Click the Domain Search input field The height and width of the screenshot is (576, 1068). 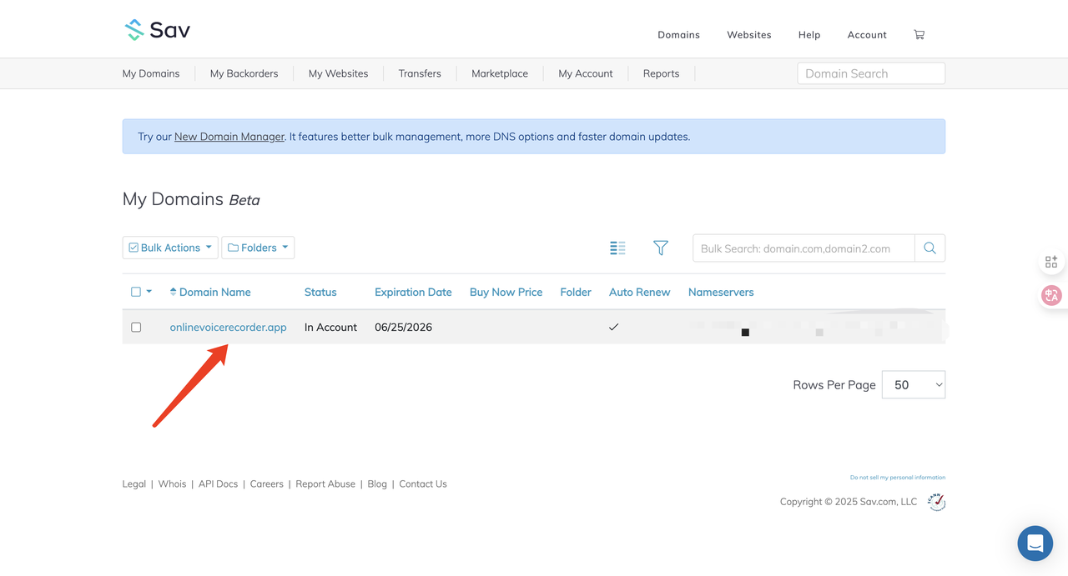[871, 73]
